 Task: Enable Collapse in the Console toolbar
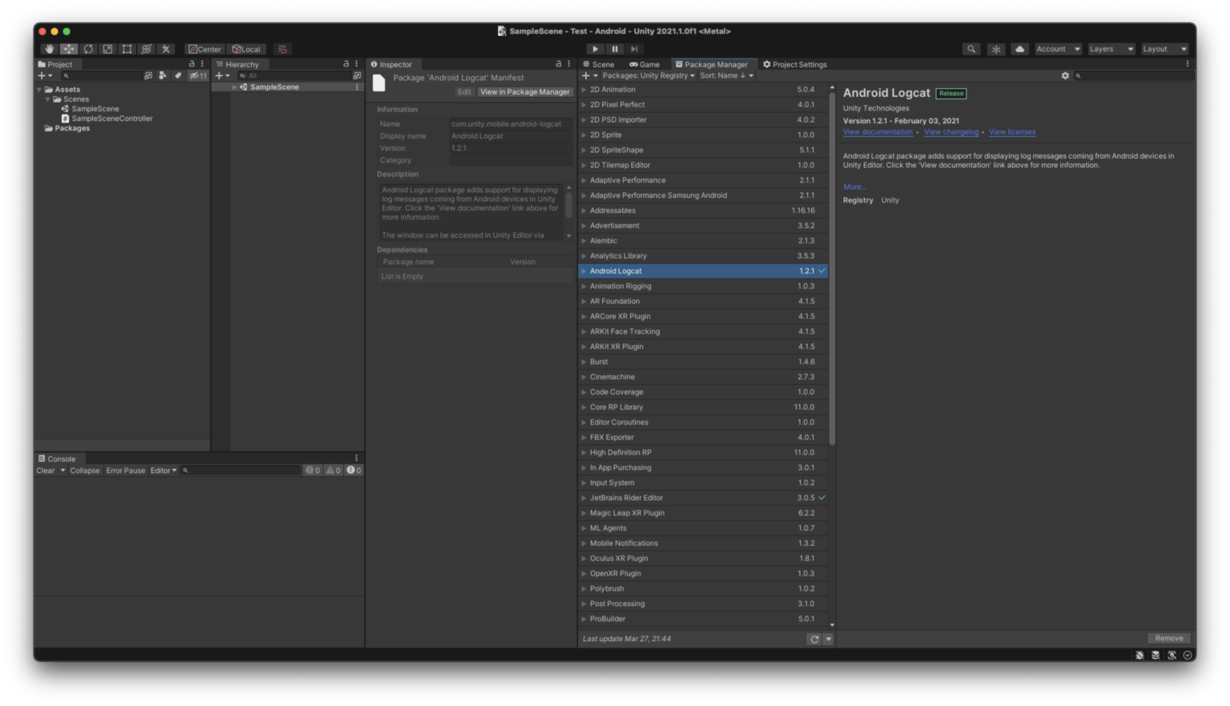(84, 470)
